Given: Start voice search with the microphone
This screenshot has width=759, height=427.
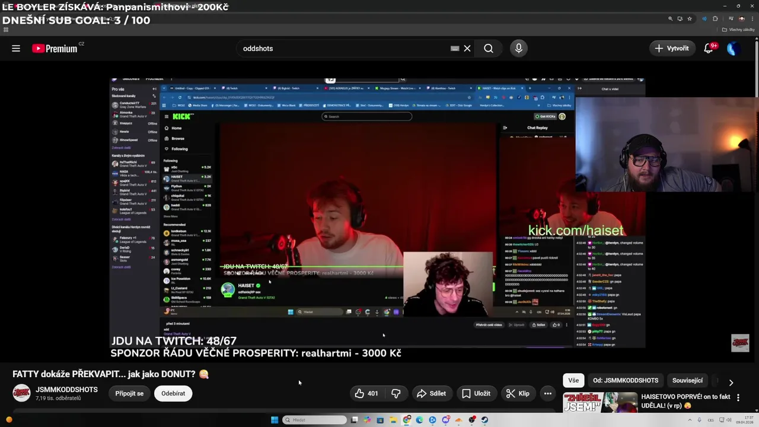Looking at the screenshot, I should click(x=519, y=49).
